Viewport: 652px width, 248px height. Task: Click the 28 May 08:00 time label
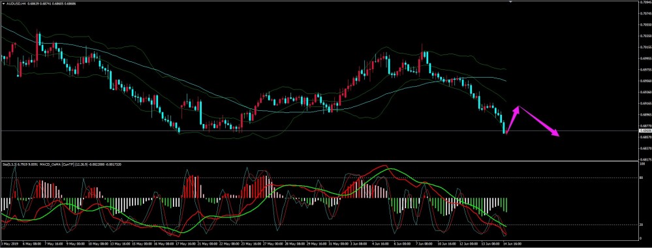pyautogui.click(x=295, y=244)
